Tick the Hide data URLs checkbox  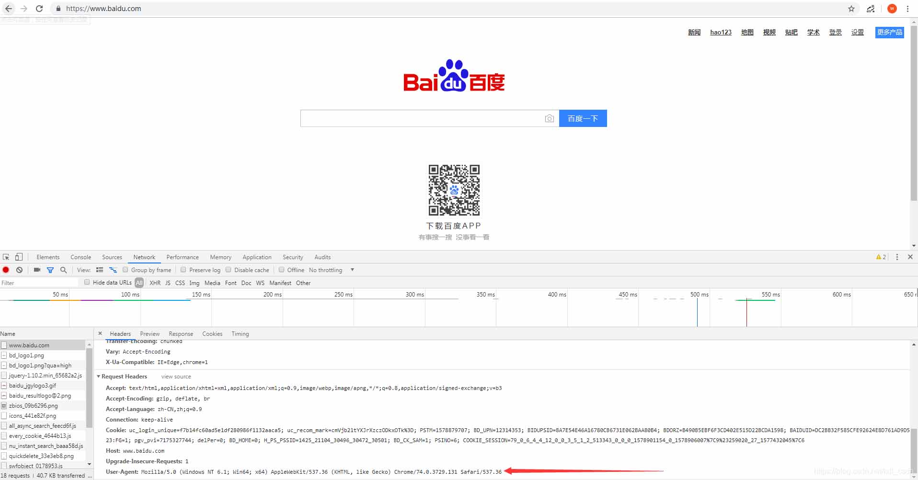87,282
